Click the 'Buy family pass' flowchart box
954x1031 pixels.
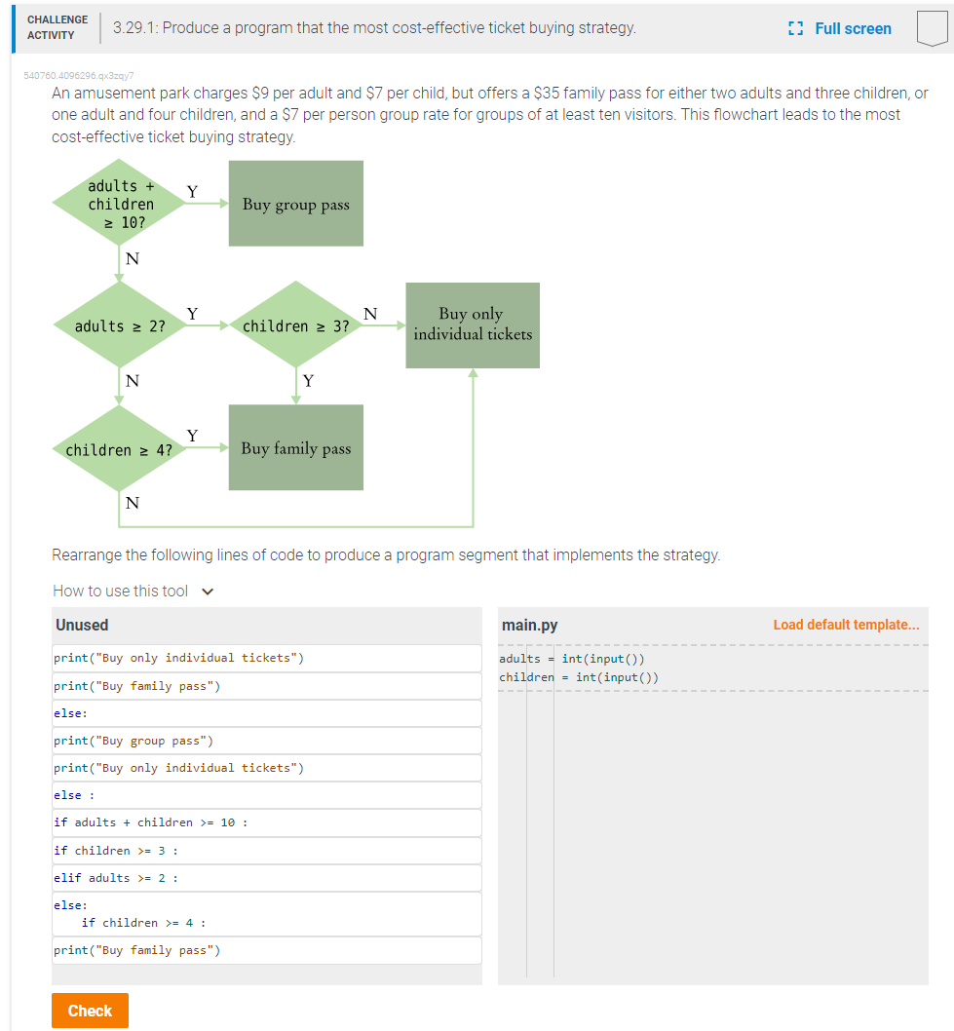pos(295,447)
